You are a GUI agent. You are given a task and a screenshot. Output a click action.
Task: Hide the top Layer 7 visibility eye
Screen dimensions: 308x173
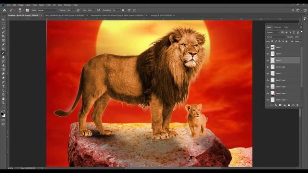tap(268, 47)
